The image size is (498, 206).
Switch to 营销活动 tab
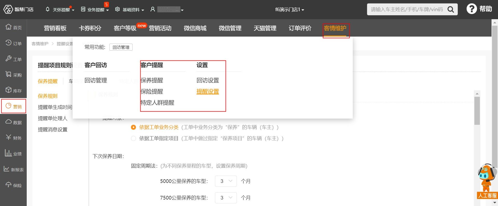160,28
